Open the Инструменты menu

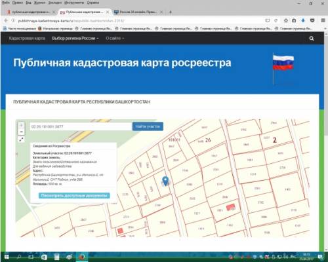pyautogui.click(x=74, y=3)
